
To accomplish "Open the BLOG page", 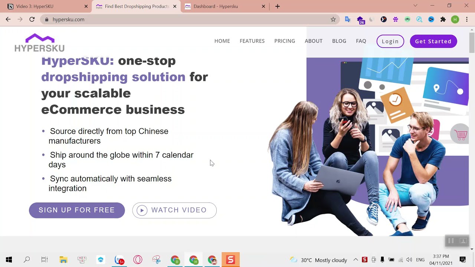I will (x=339, y=41).
